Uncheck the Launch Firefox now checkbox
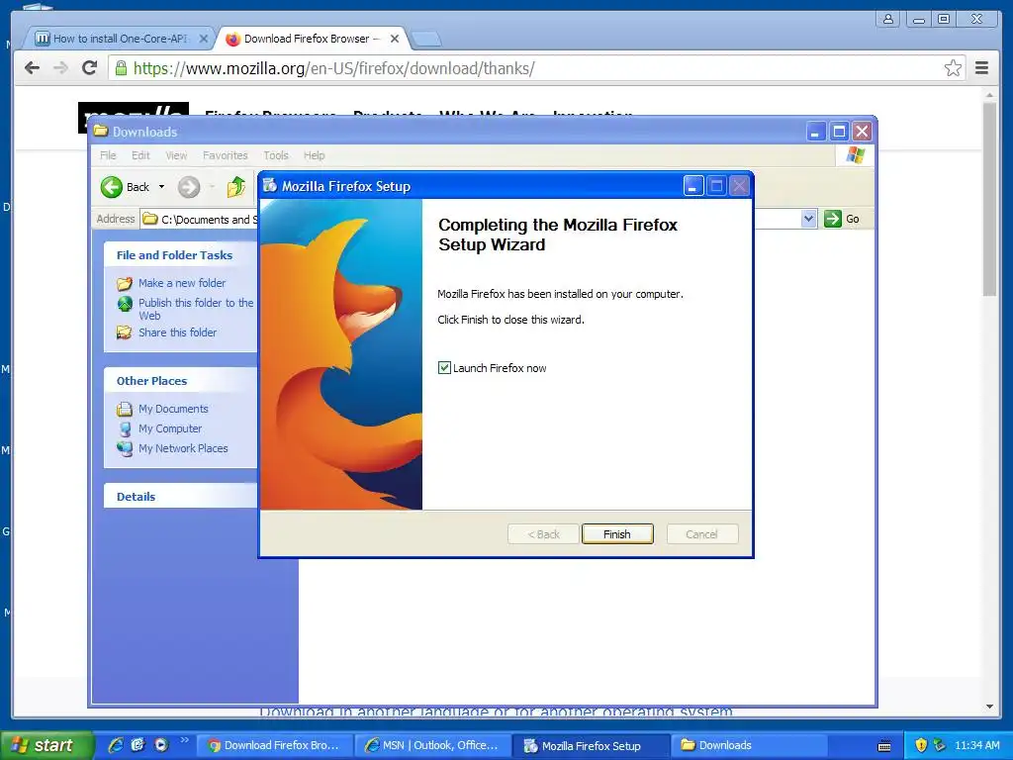This screenshot has height=760, width=1013. point(444,368)
